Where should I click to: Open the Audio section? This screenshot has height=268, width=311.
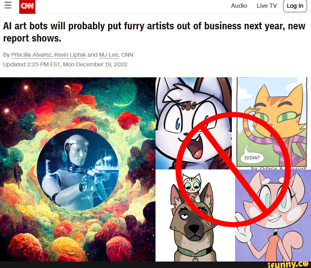click(239, 6)
